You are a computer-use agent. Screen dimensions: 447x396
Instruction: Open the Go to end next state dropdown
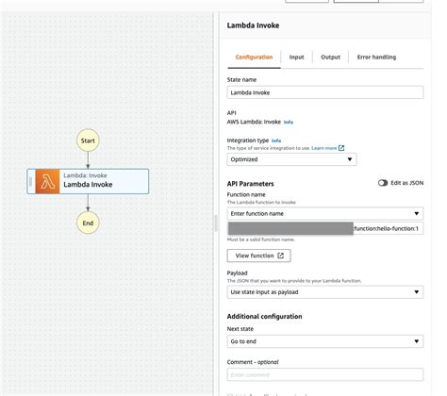325,341
